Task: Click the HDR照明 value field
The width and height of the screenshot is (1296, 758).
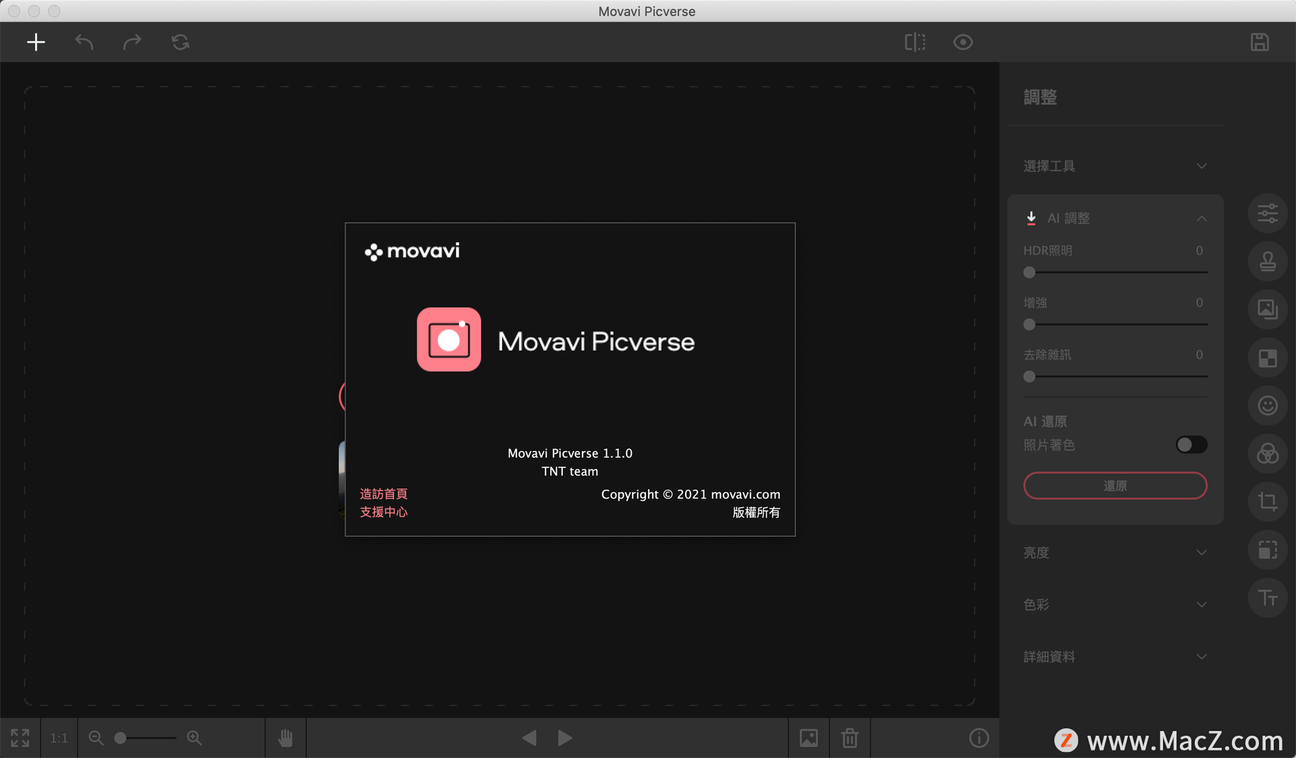Action: point(1199,250)
